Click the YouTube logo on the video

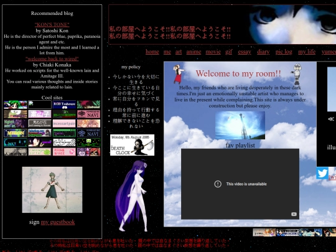294,214
